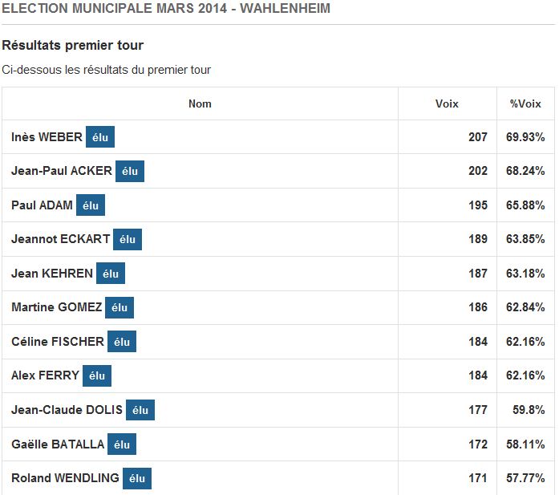This screenshot has width=559, height=495.
Task: Click the élu badge beside Gaëlle BATALLA
Action: click(122, 444)
